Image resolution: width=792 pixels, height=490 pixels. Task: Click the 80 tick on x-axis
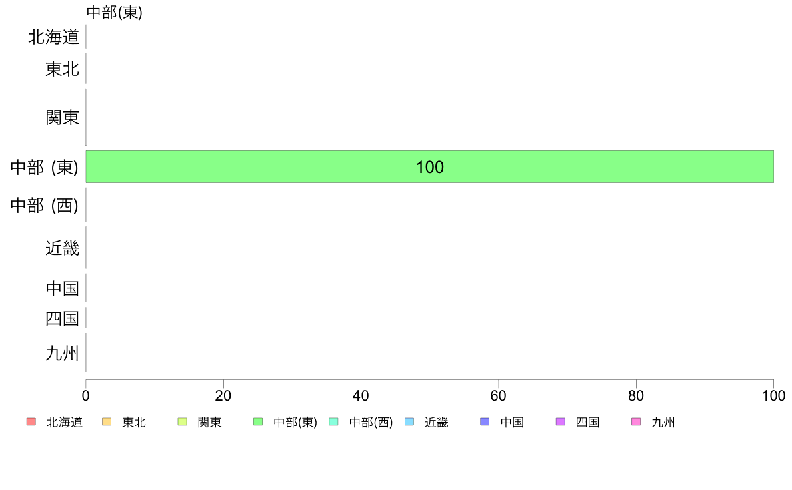pos(636,395)
